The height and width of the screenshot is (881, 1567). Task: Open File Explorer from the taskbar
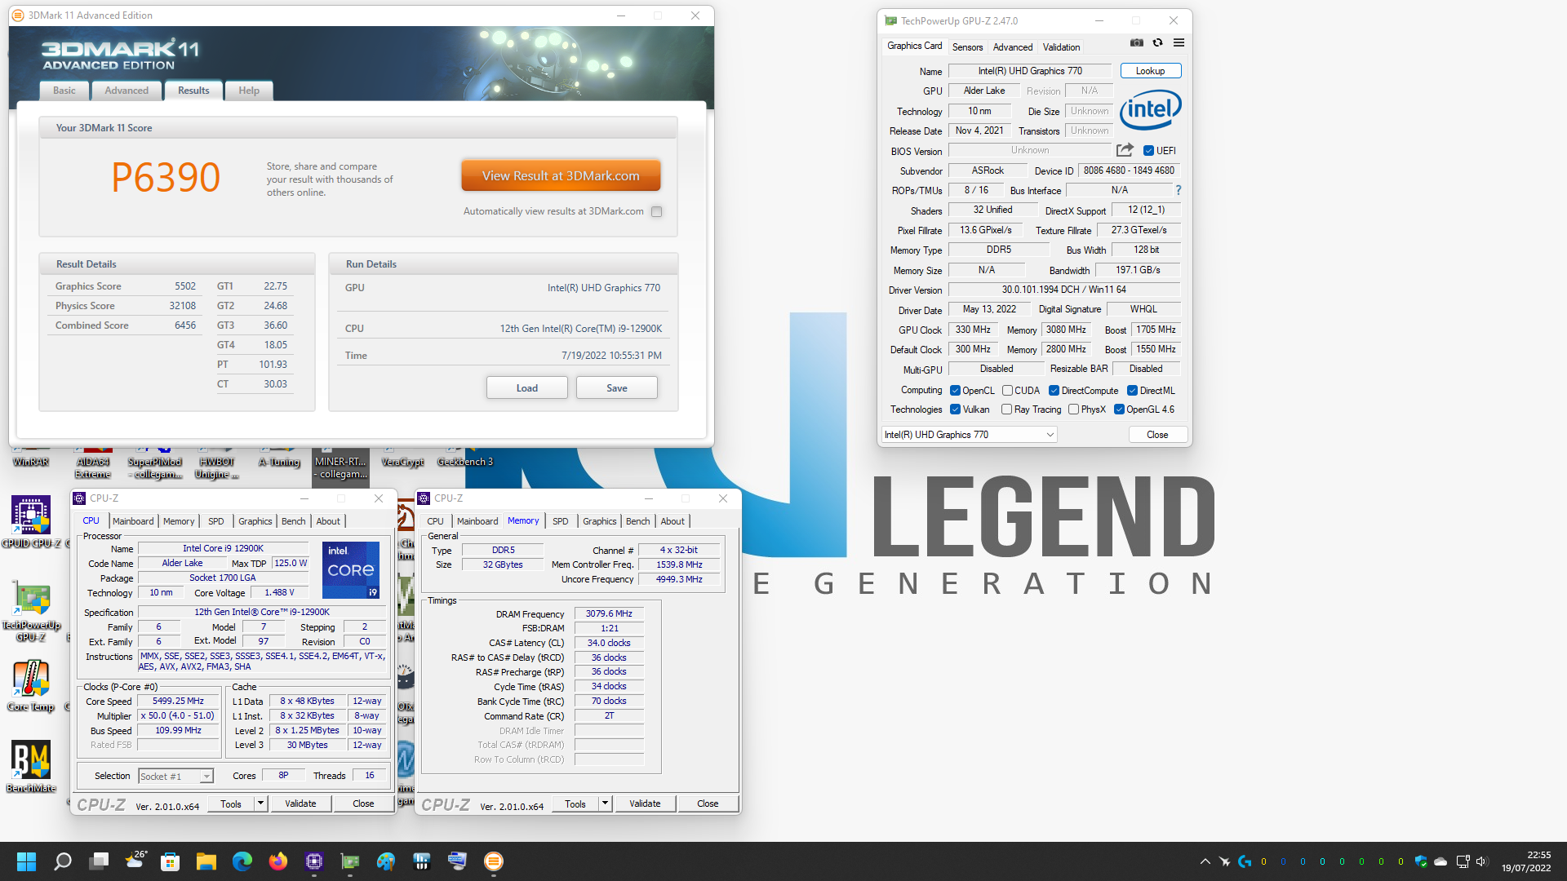206,861
